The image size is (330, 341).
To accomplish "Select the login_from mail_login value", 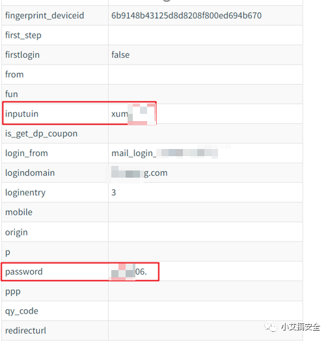I will pyautogui.click(x=165, y=153).
